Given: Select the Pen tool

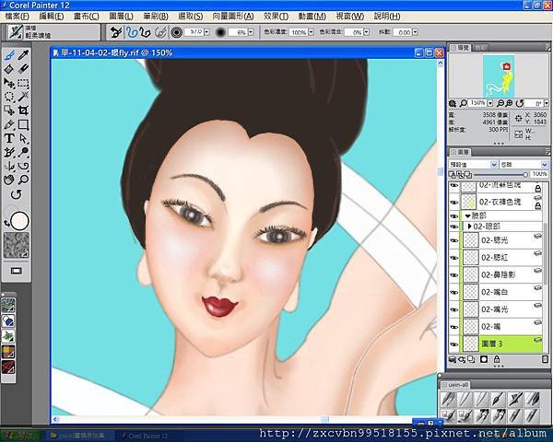Looking at the screenshot, I should coord(9,125).
